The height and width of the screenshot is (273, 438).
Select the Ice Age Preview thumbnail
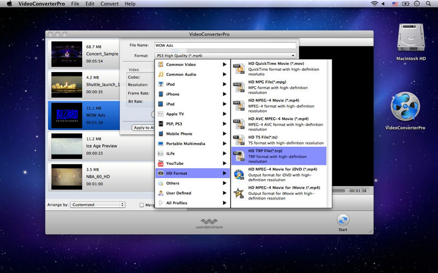click(x=67, y=146)
